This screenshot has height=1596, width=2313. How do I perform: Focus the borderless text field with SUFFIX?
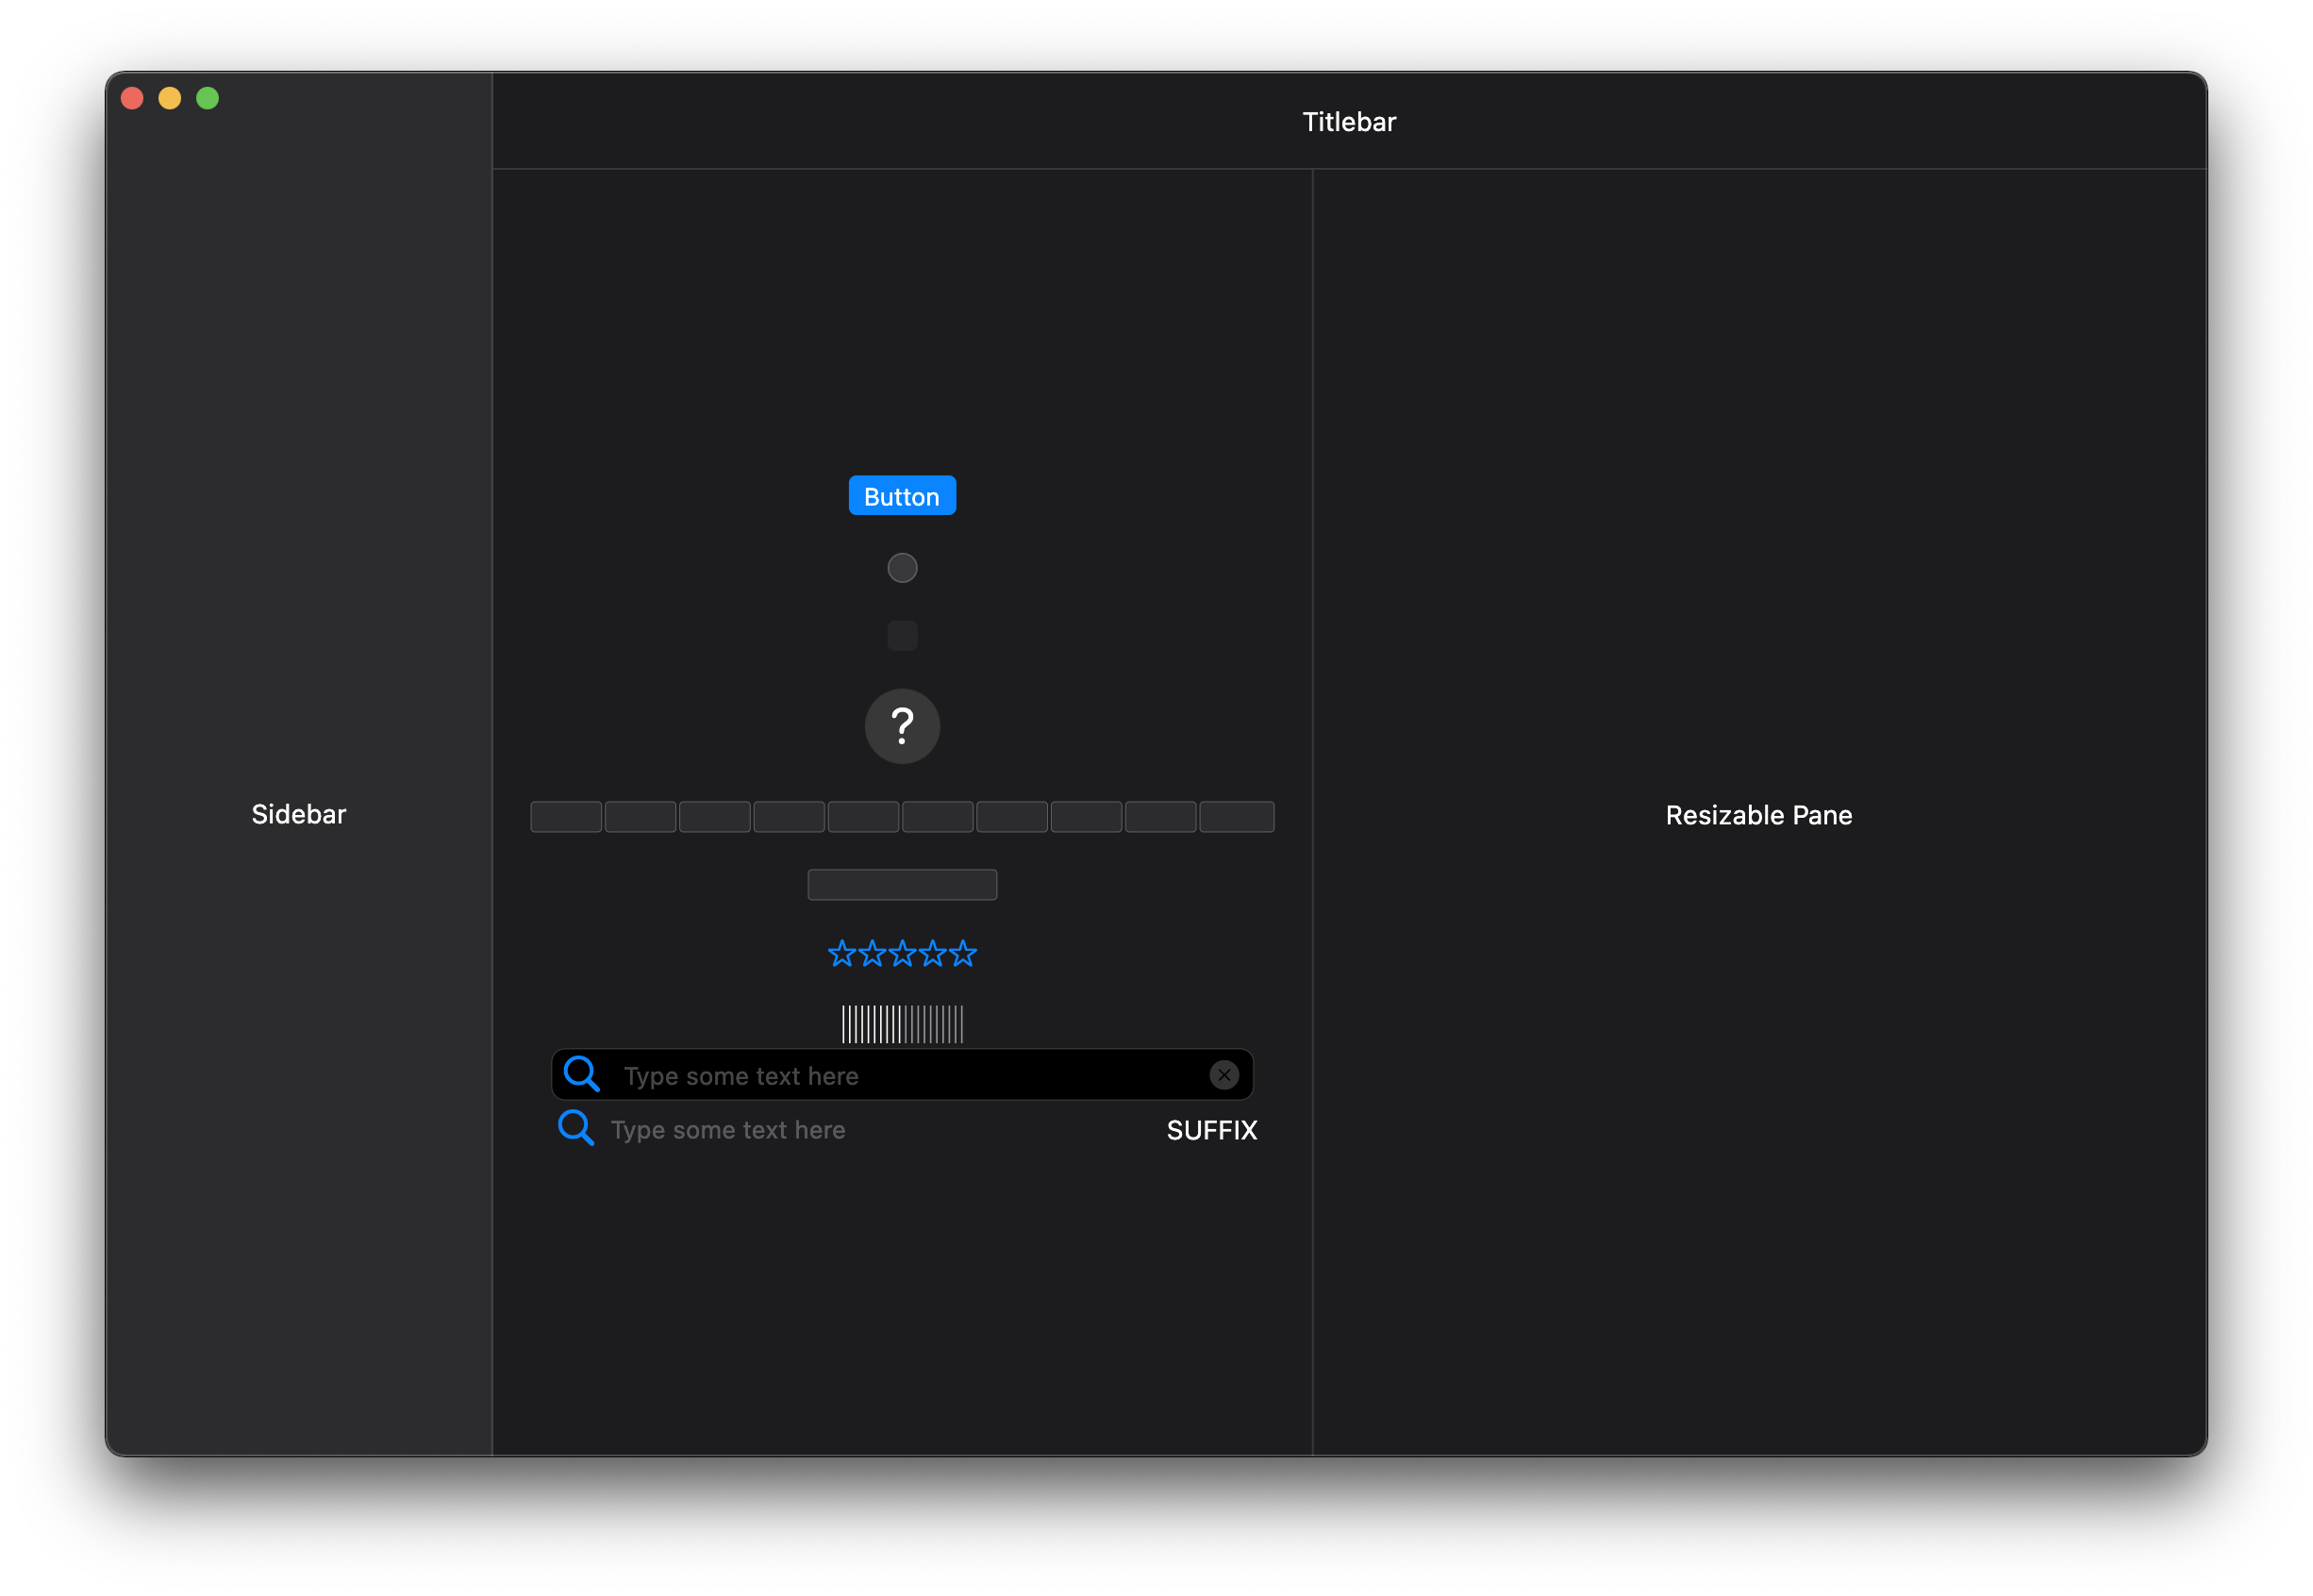(x=870, y=1130)
